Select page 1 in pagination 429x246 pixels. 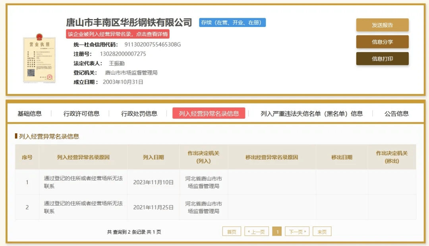277,231
